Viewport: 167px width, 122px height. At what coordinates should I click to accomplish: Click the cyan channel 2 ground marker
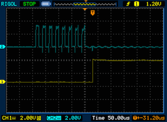coord(3,47)
